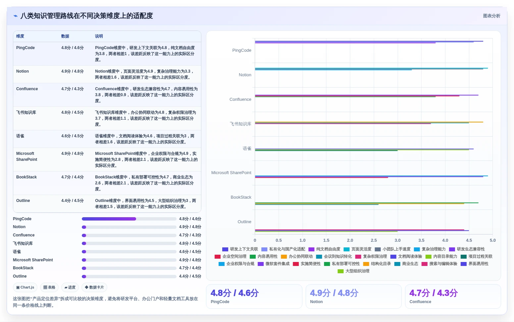514x322 pixels.
Task: Click the BookStack label on the chart axis
Action: pos(241,197)
